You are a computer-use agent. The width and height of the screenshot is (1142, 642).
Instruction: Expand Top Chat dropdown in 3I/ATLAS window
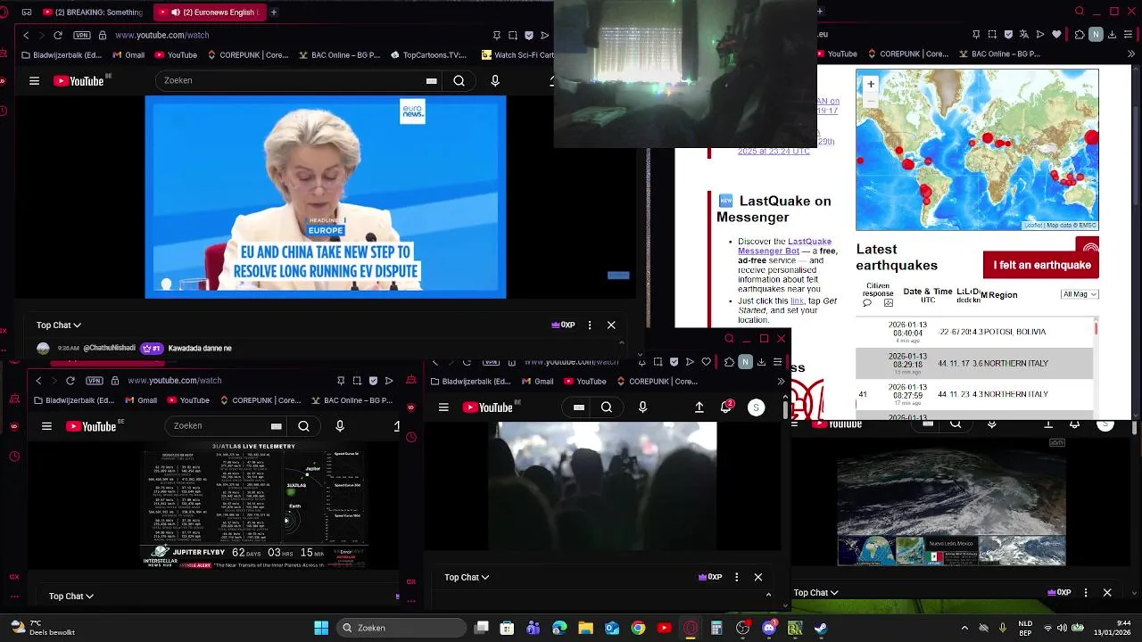coord(71,596)
